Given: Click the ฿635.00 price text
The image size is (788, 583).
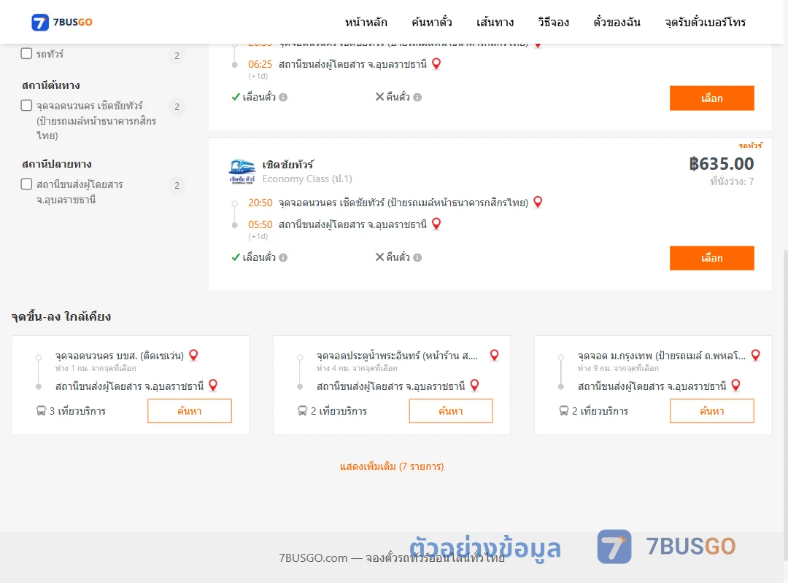Looking at the screenshot, I should pyautogui.click(x=721, y=164).
